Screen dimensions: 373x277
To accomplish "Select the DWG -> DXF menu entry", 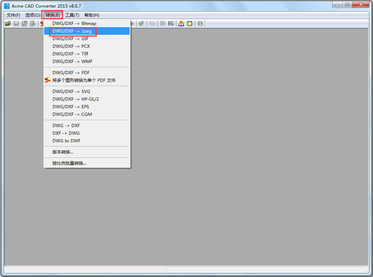I will tap(65, 125).
